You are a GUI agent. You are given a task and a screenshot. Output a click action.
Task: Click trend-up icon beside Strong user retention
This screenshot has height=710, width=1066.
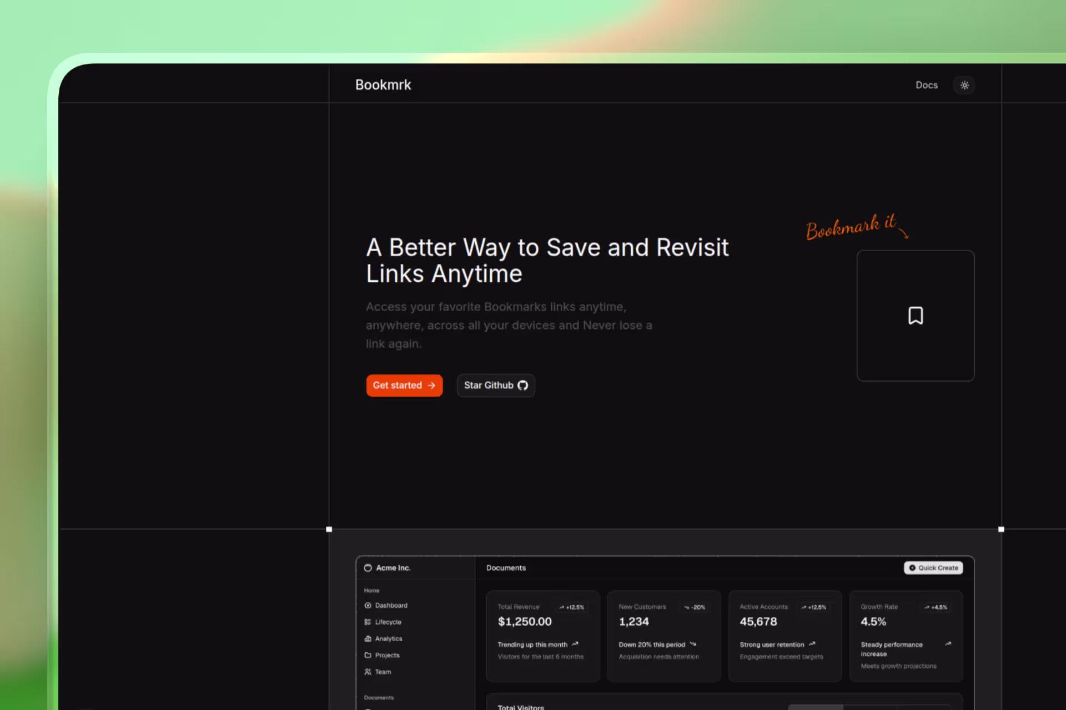[812, 644]
